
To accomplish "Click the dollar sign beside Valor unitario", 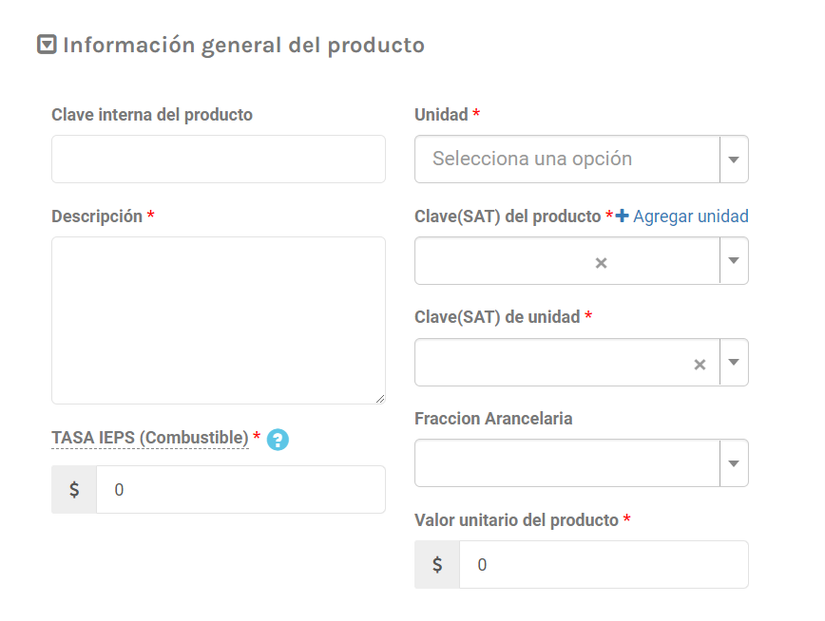I will point(437,565).
